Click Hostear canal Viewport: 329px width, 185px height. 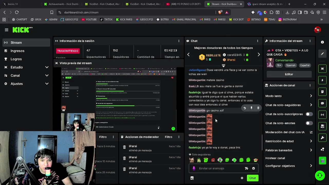tap(275, 158)
